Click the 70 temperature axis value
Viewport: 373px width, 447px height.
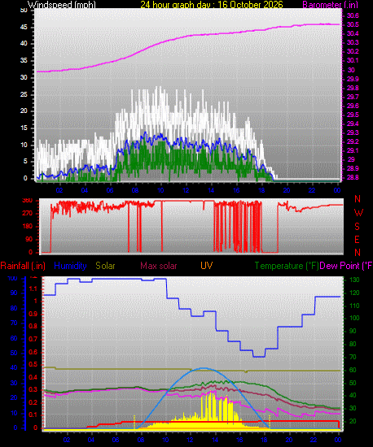pyautogui.click(x=353, y=357)
